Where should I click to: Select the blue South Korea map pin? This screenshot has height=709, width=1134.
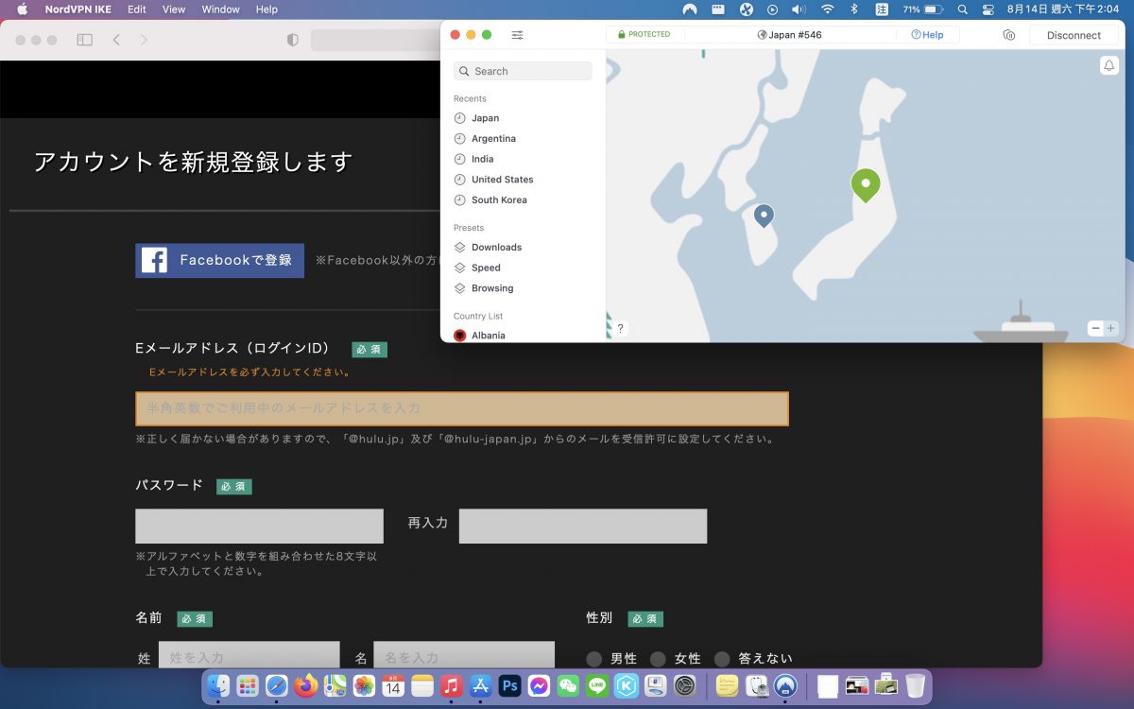pyautogui.click(x=764, y=216)
